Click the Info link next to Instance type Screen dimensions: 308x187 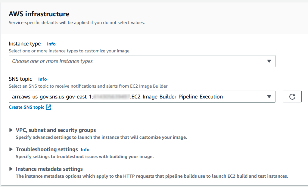[x=51, y=44]
